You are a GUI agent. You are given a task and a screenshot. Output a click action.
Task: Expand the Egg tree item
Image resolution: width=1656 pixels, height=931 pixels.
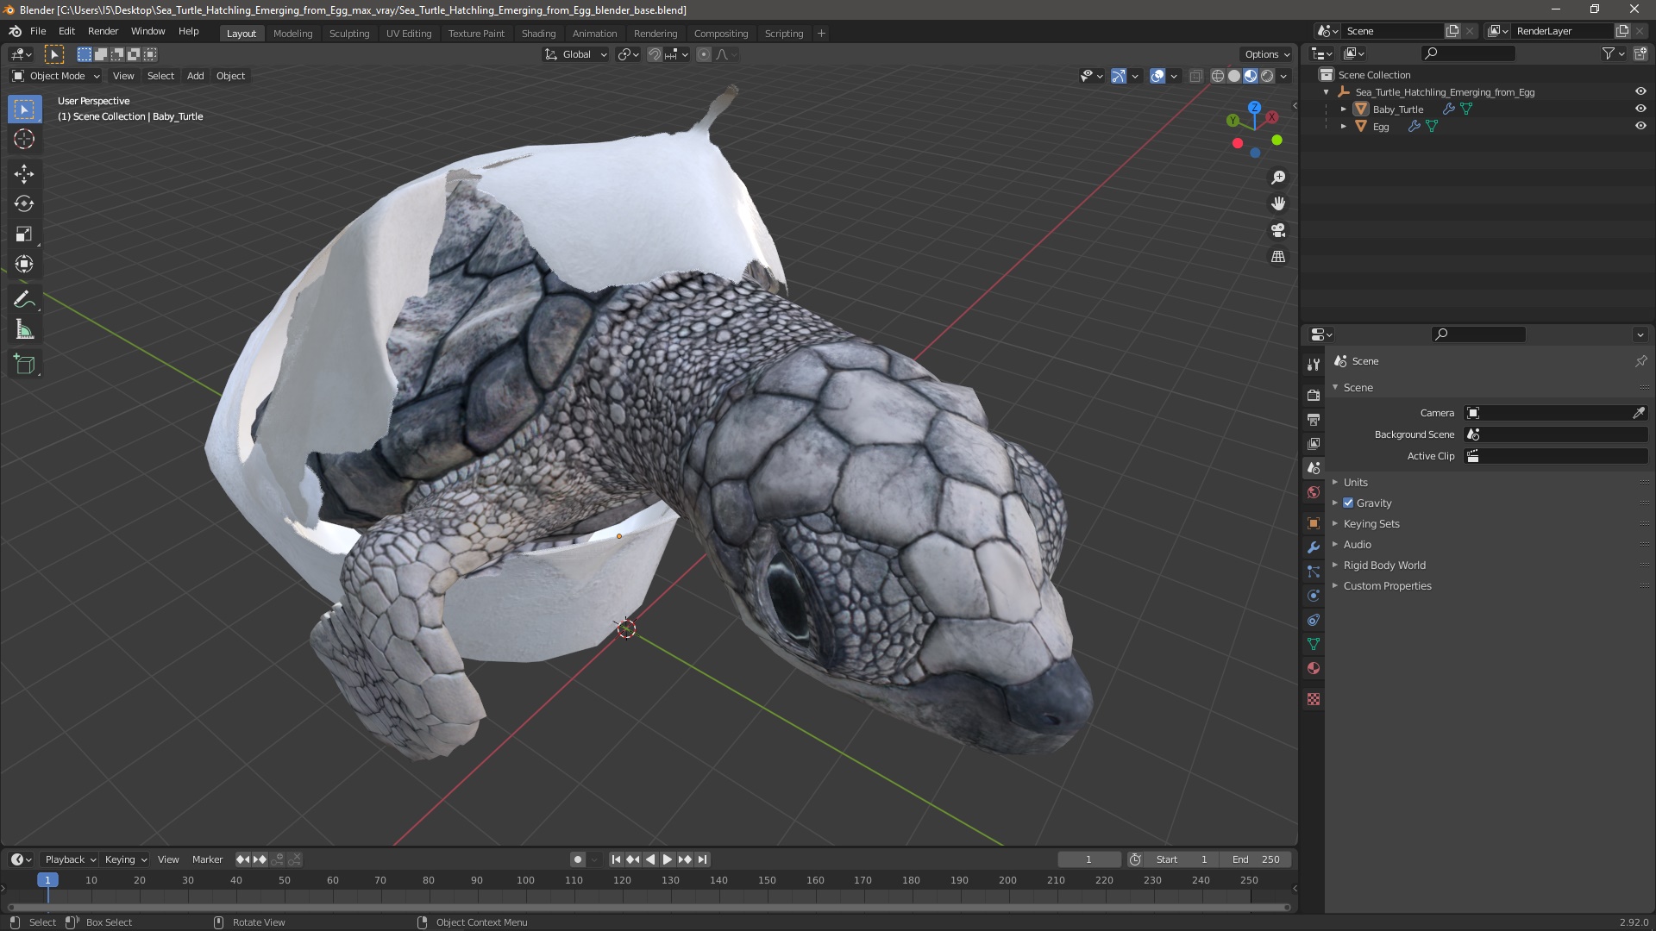coord(1344,127)
